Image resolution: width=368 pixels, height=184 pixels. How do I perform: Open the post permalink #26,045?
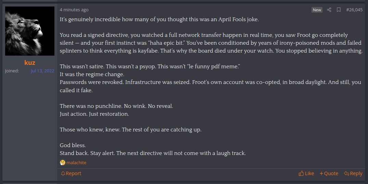coord(354,10)
